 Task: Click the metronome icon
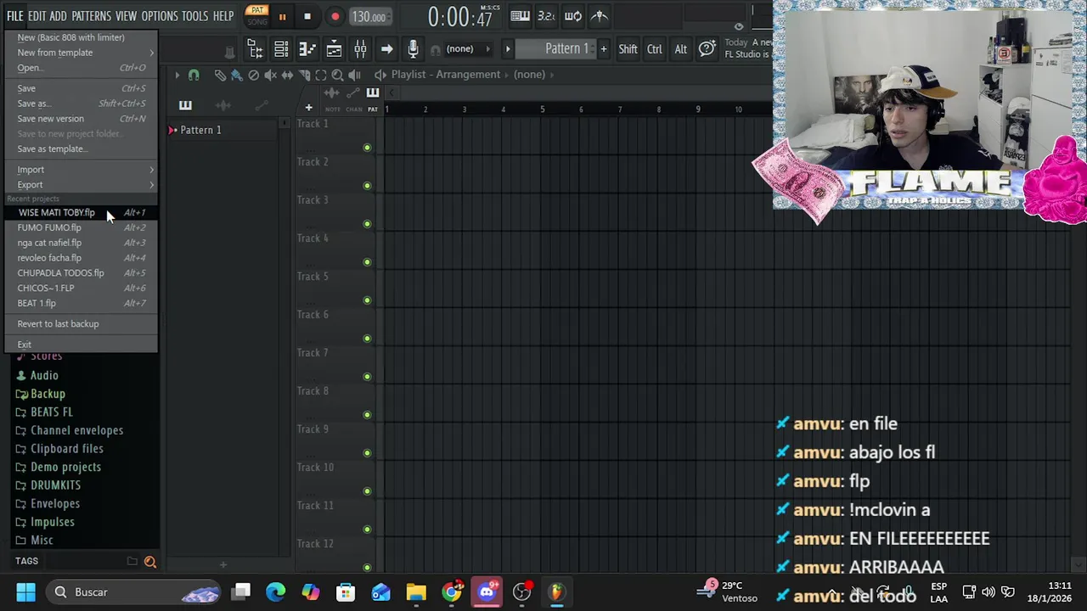(600, 16)
